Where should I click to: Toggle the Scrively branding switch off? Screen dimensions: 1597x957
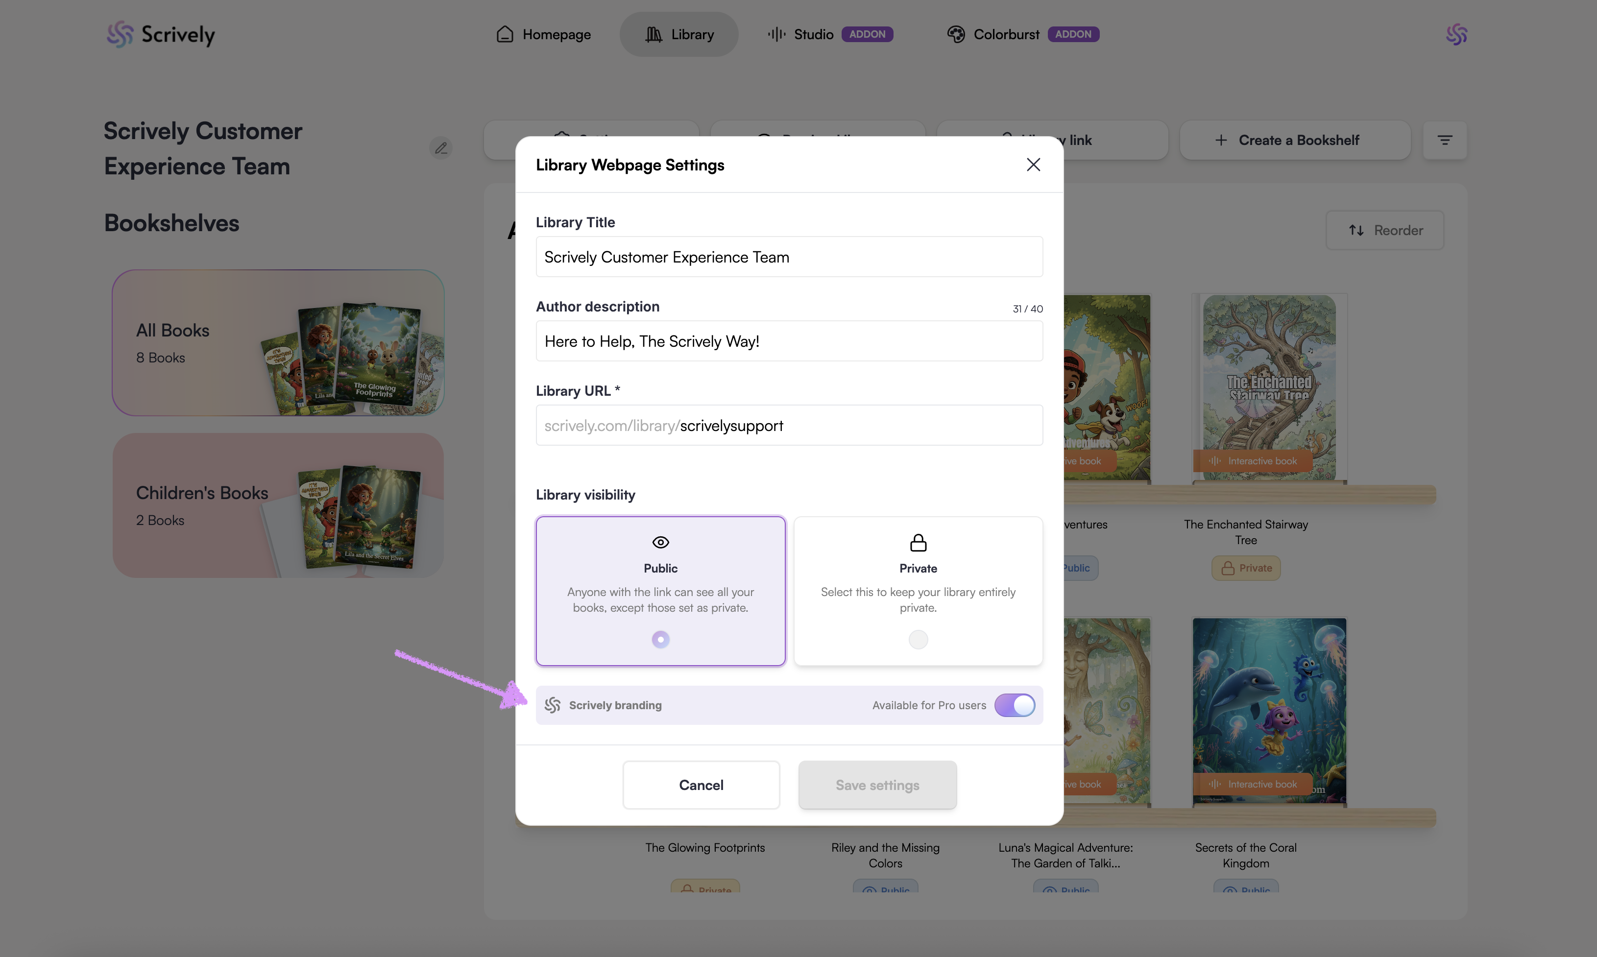click(x=1015, y=705)
